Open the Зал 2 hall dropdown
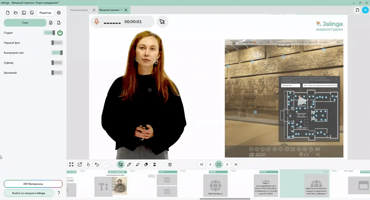Image resolution: width=370 pixels, height=200 pixels. tap(320, 86)
